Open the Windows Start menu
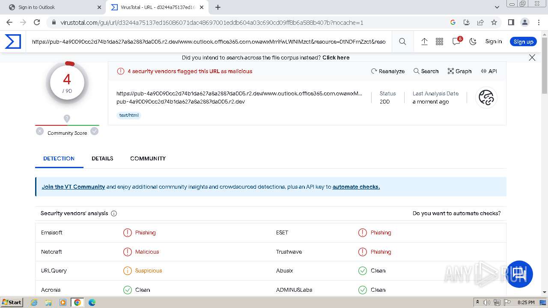This screenshot has width=548, height=308. tap(12, 302)
